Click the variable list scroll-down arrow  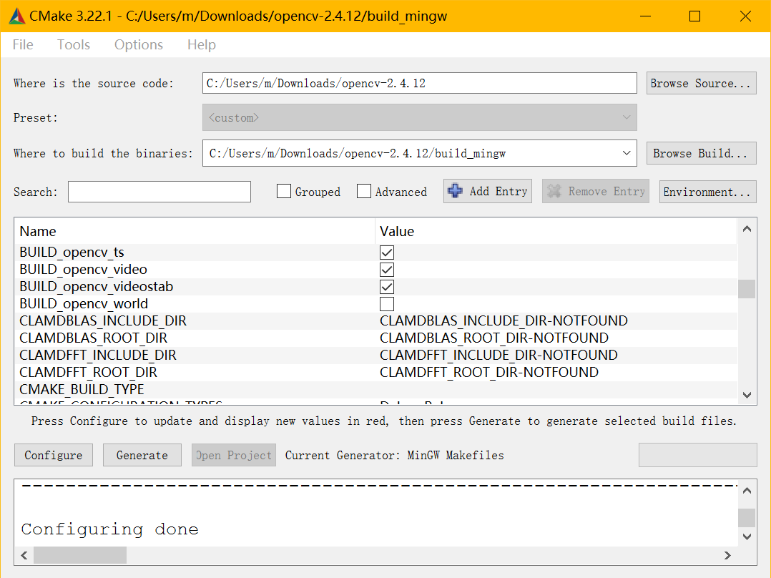tap(747, 394)
